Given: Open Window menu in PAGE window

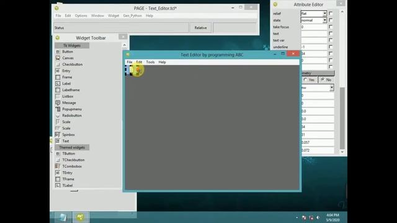Looking at the screenshot, I should [97, 15].
